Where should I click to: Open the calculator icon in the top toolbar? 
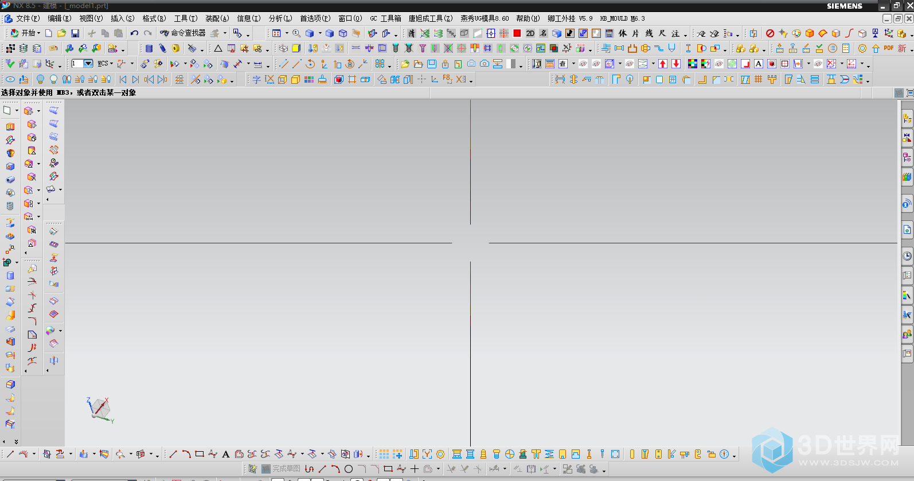tap(610, 33)
